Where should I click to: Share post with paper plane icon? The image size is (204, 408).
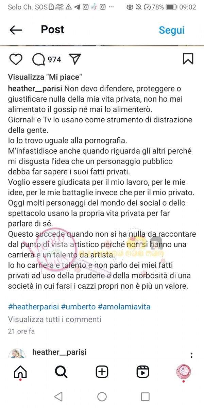74,59
